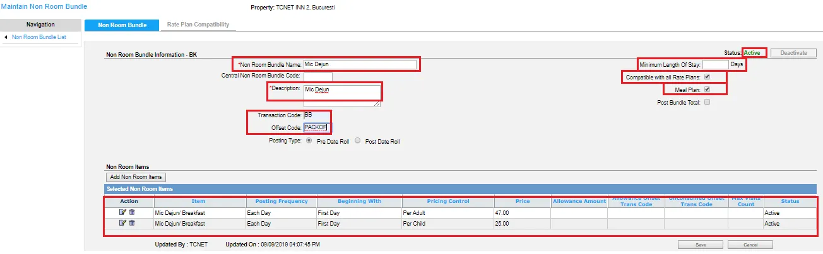The height and width of the screenshot is (254, 823).
Task: Focus the Non Room Bundle Name field
Action: 360,64
